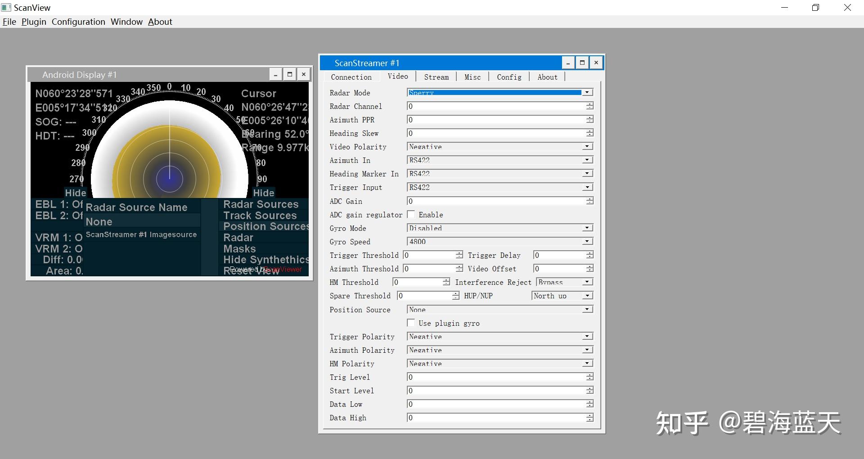Select ScanStreamer #1 Imagesource radar source
The height and width of the screenshot is (459, 864).
coord(141,234)
